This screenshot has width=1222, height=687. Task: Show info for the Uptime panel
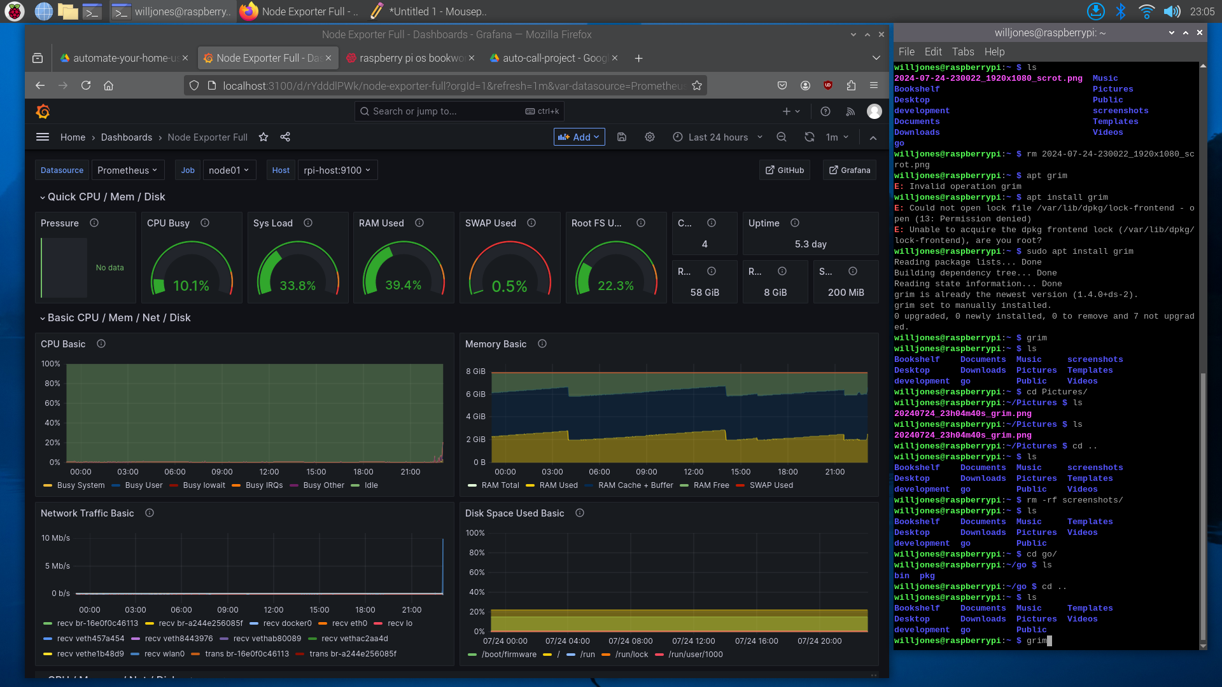795,223
